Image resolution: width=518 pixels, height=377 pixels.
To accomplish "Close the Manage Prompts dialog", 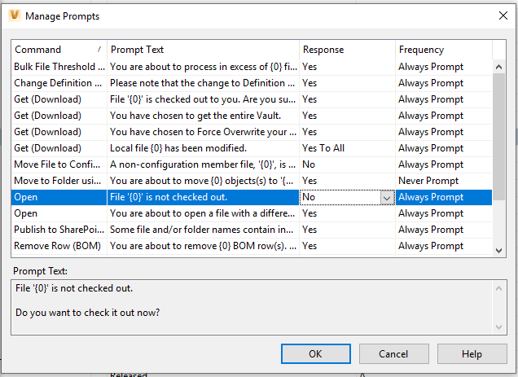I will [x=503, y=15].
